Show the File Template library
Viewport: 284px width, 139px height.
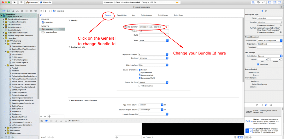coord(257,105)
